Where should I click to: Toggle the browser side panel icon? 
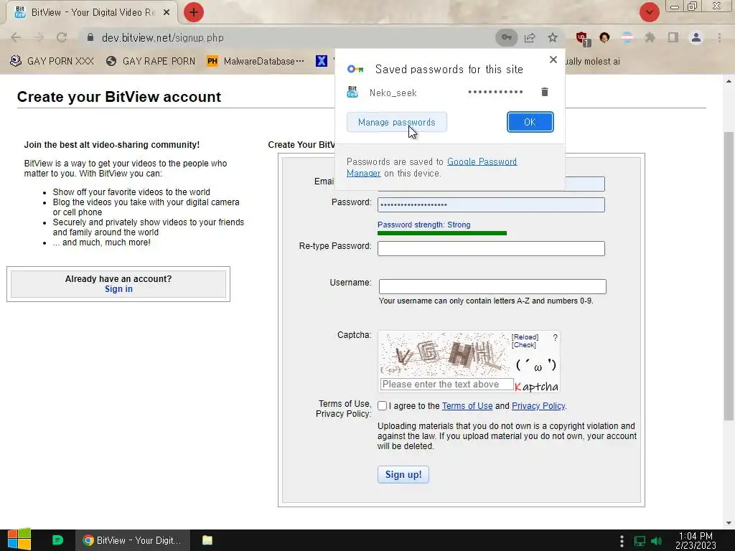[673, 37]
